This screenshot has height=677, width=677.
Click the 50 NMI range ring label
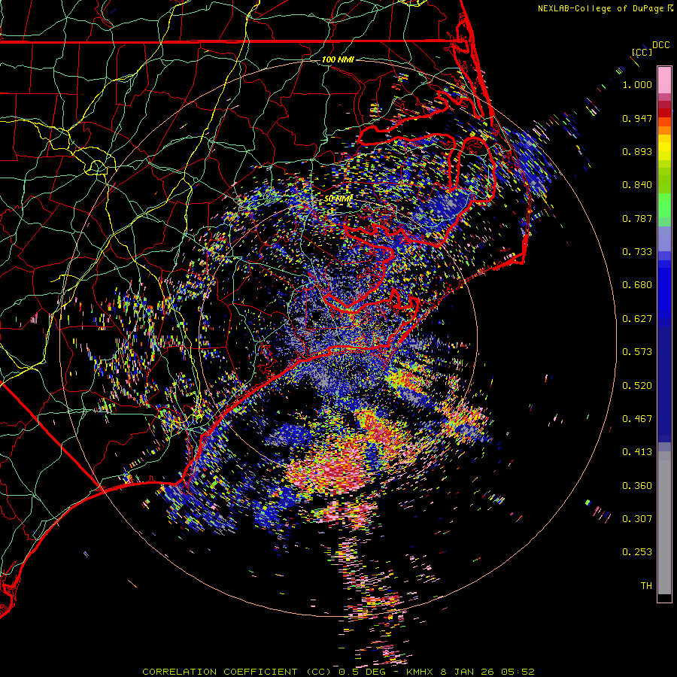coord(338,199)
